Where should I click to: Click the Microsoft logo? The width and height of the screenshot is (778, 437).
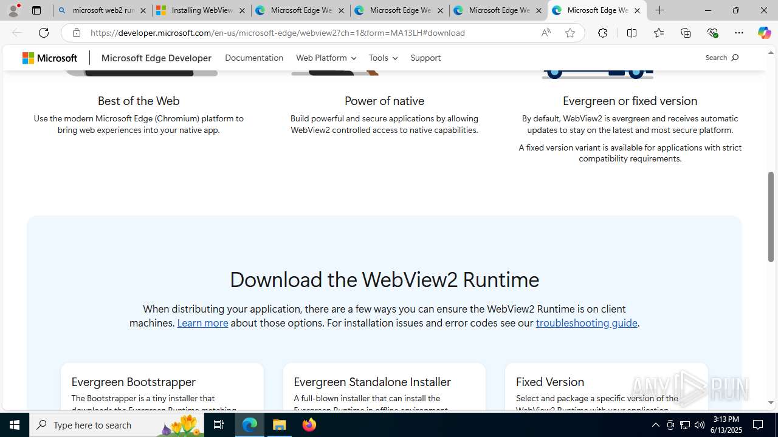[50, 58]
